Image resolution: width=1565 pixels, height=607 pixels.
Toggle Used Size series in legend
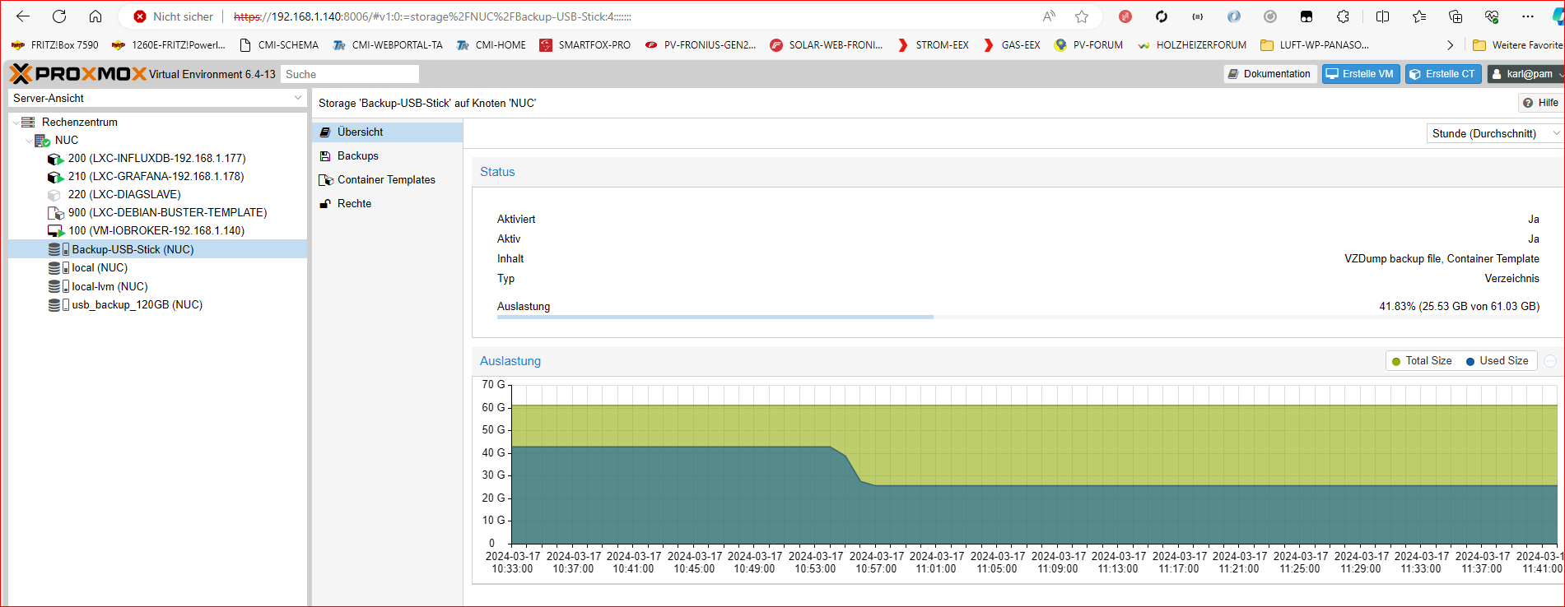click(x=1497, y=361)
